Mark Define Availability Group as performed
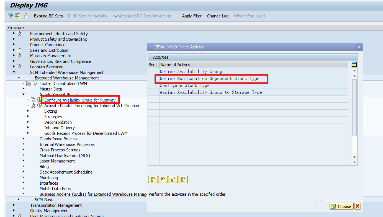 (153, 71)
